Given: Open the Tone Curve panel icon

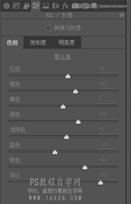Looking at the screenshot, I should pos(16,6).
